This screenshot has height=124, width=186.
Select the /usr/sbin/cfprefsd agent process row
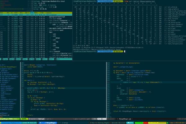tap(36, 53)
